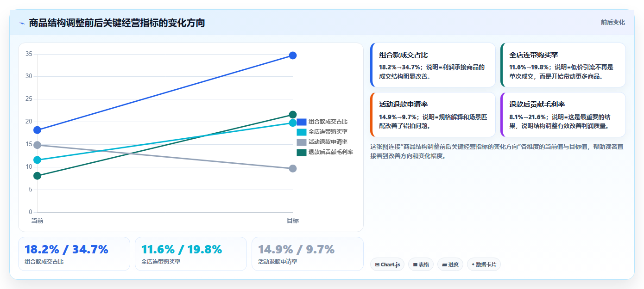Click the dashboard title 商品结构调整前后关键经营指标的变化方向
The image size is (644, 289).
(117, 23)
